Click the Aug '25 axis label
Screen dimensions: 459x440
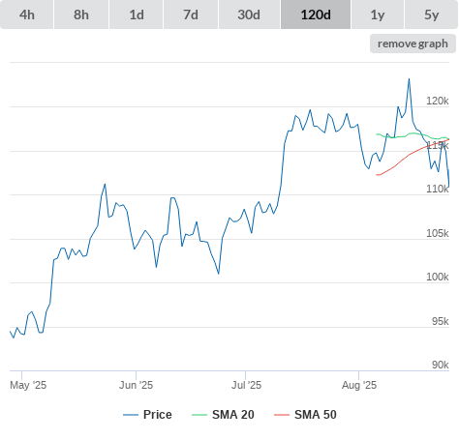pos(359,385)
